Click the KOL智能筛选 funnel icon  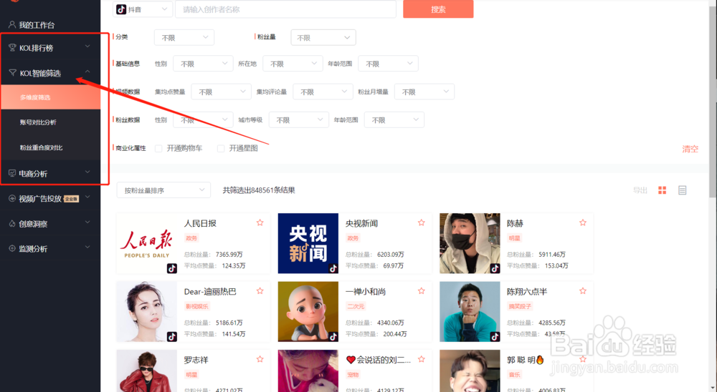pyautogui.click(x=12, y=72)
